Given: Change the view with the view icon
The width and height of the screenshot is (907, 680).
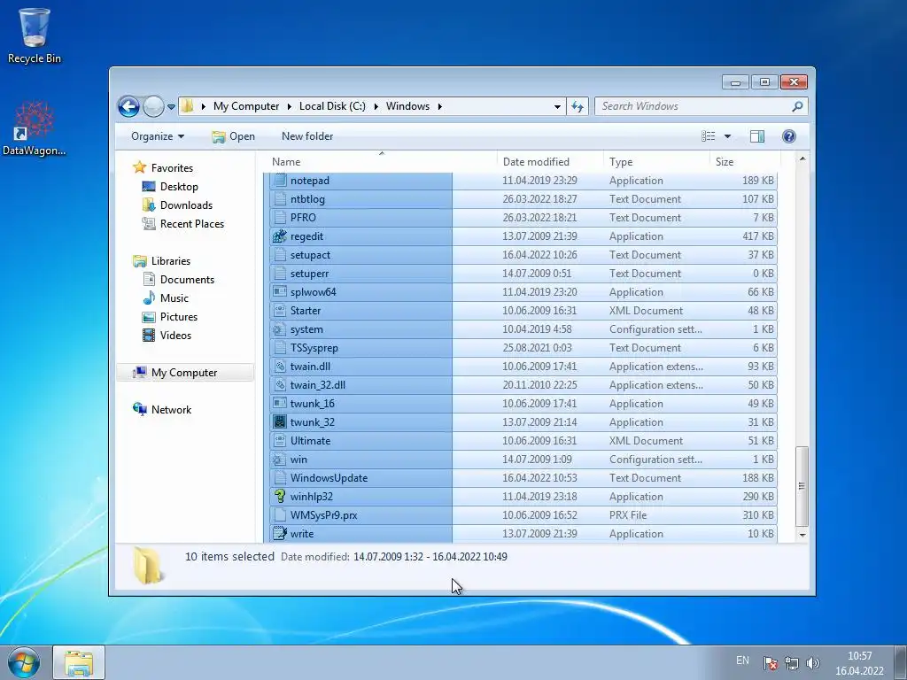Looking at the screenshot, I should (708, 136).
